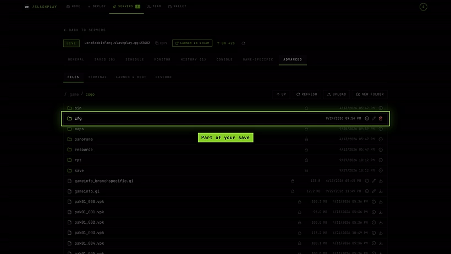Switch to the History (1) tab
This screenshot has width=451, height=254.
pos(193,59)
